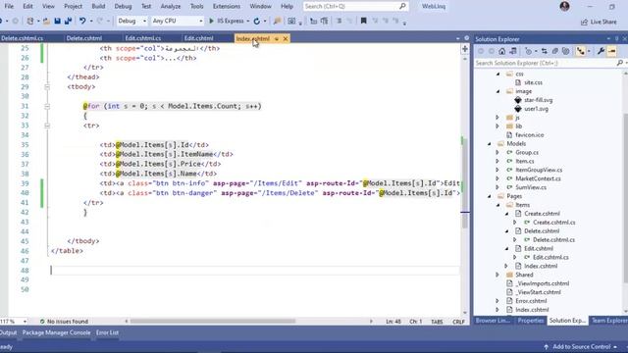The height and width of the screenshot is (353, 628).
Task: Toggle pin on Index.cshtml tab
Action: click(x=277, y=39)
